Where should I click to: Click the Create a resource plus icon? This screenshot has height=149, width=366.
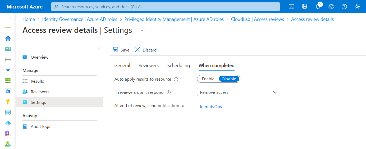[8, 28]
